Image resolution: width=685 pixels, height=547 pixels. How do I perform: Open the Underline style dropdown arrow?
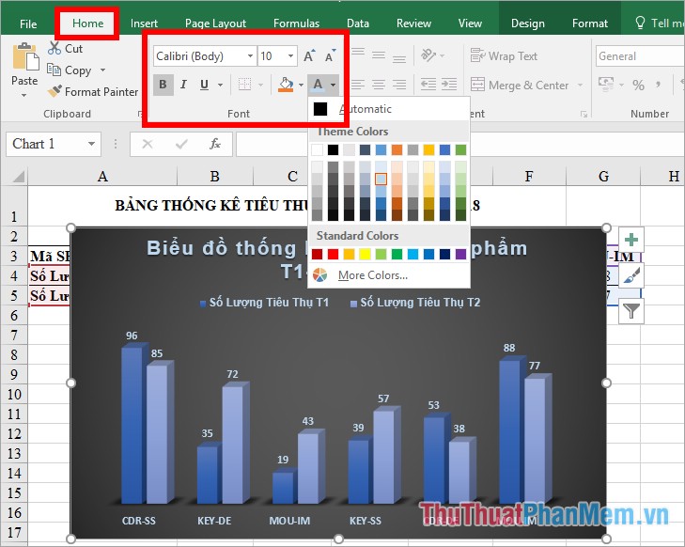coord(220,85)
